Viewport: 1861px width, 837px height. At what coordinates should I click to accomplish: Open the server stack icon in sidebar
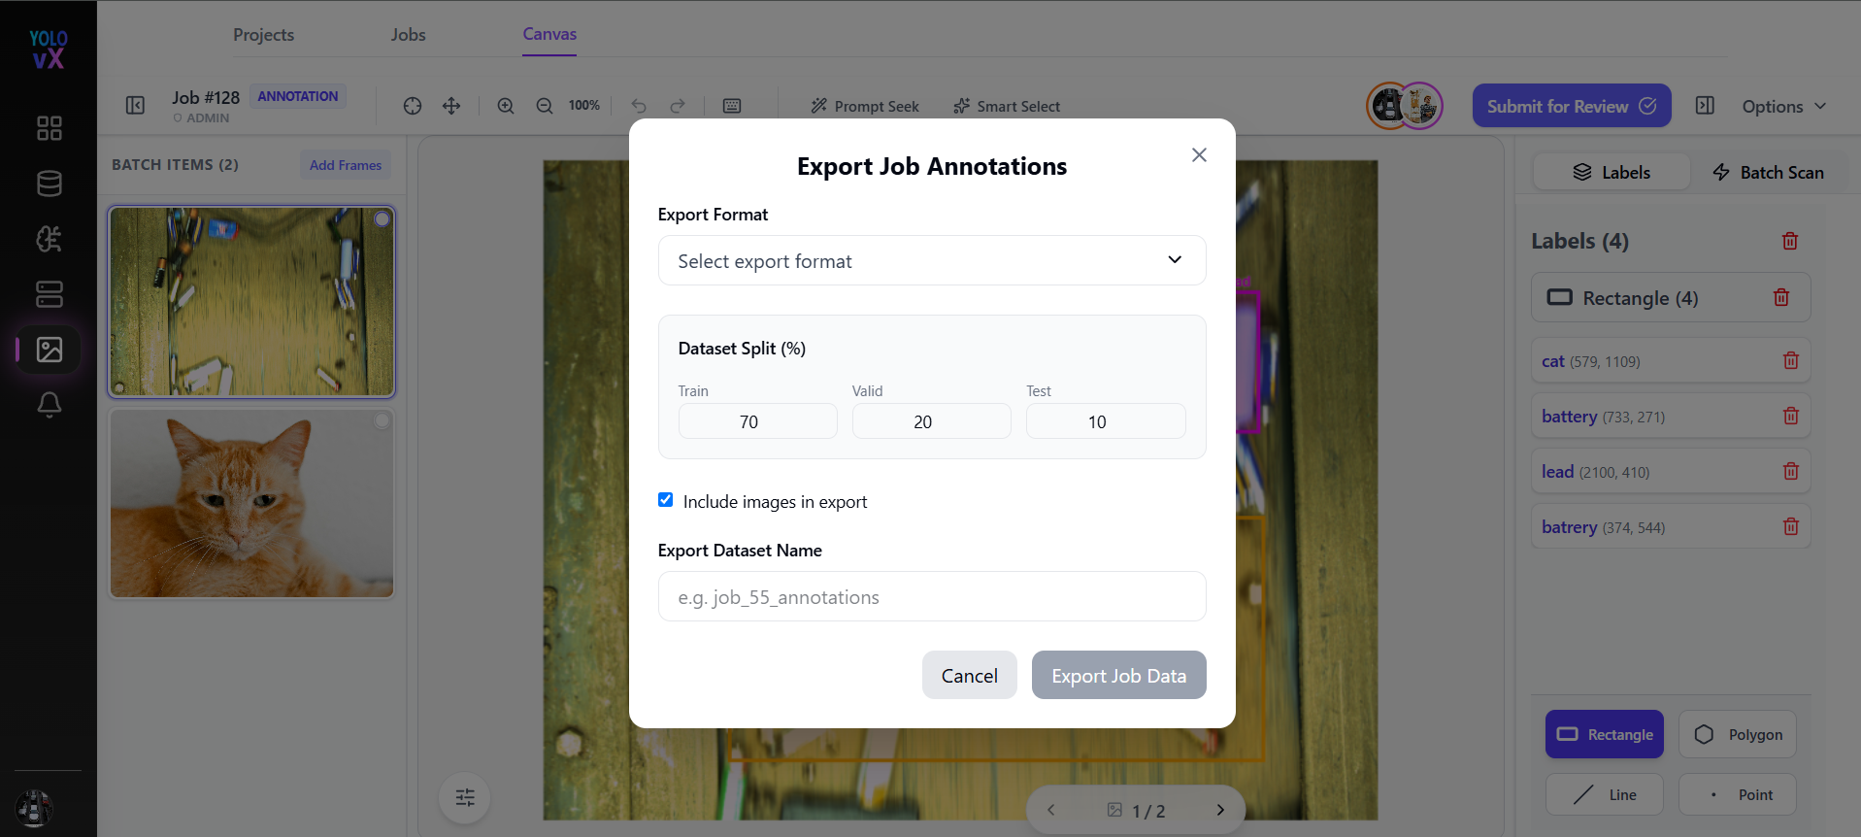coord(49,294)
